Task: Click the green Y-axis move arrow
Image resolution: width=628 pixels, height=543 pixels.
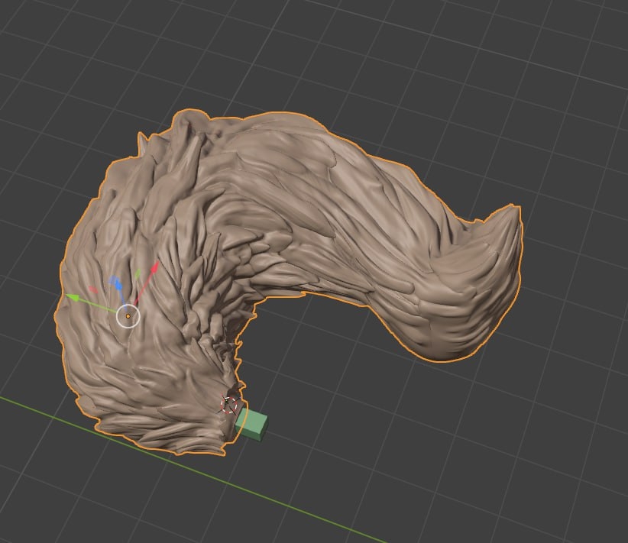Action: 73,297
